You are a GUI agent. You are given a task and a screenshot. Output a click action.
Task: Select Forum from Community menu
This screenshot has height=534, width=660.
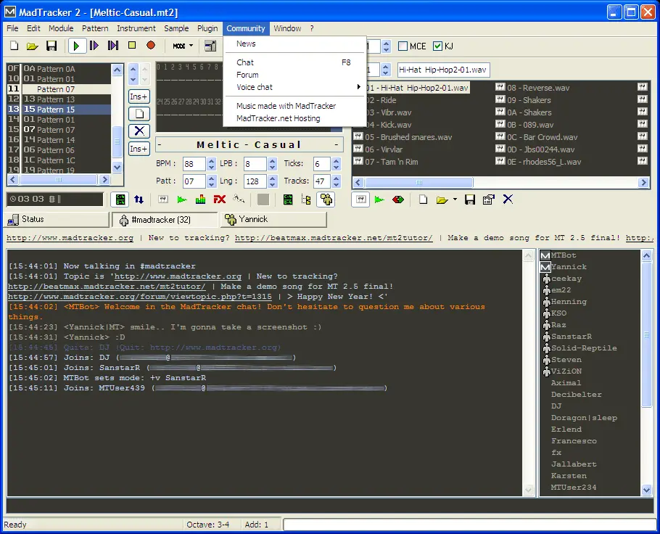(247, 75)
